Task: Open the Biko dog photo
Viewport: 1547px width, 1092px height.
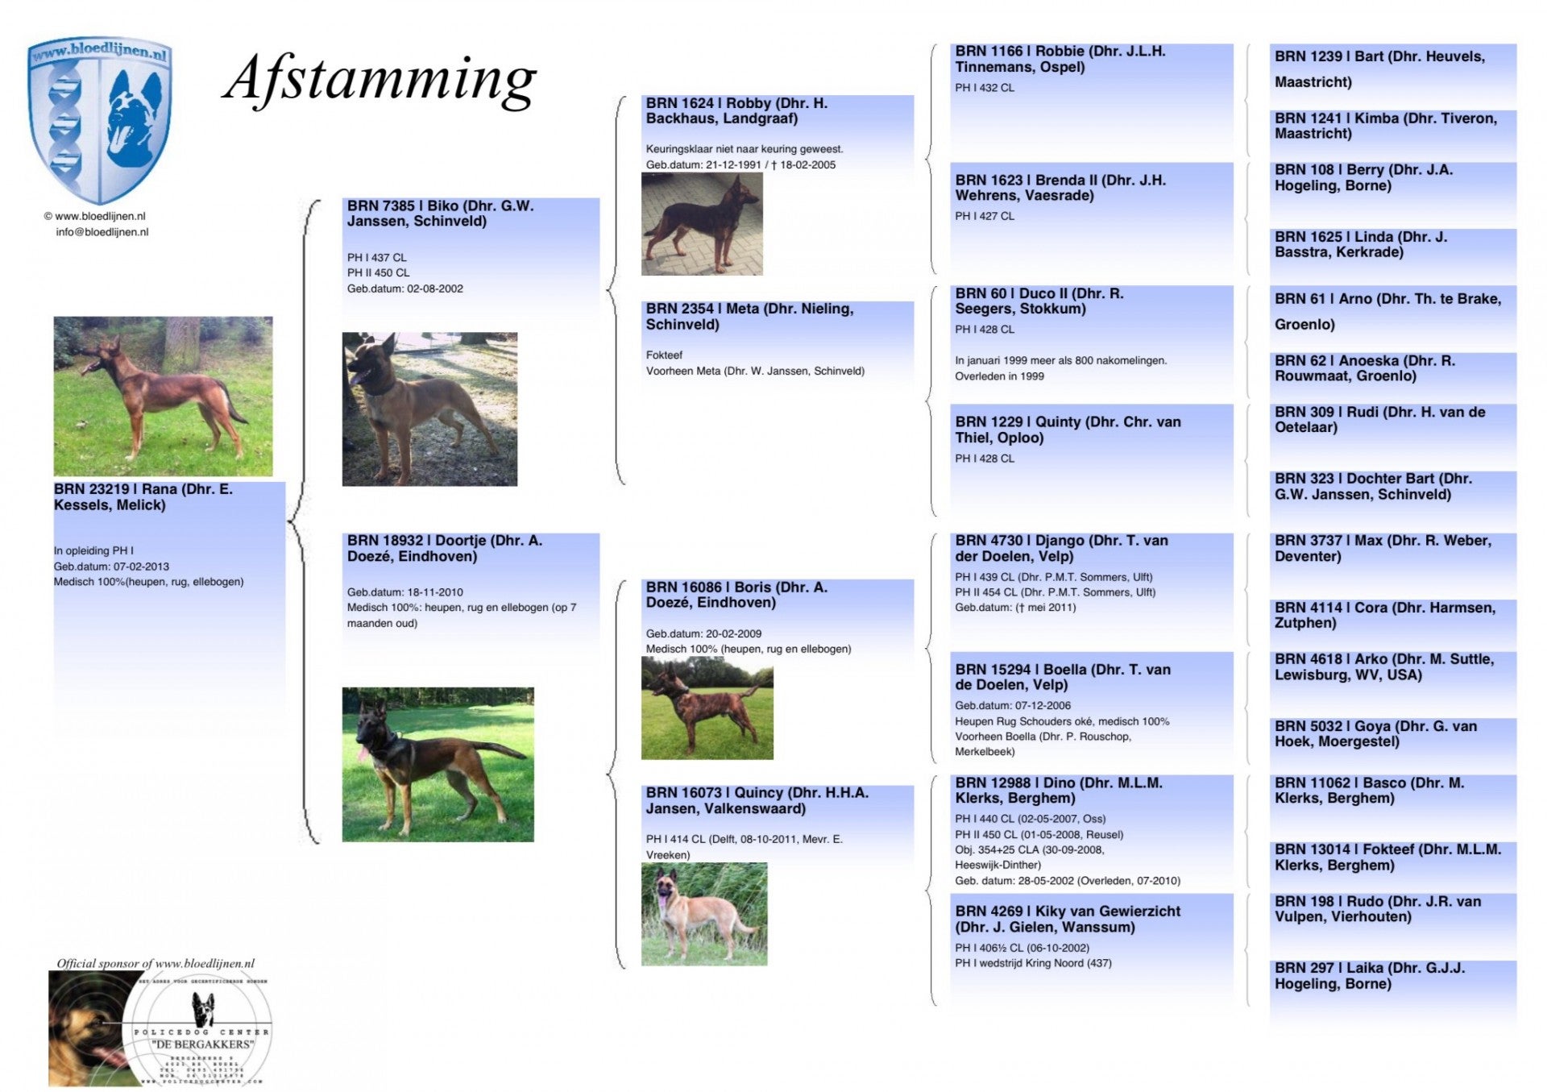Action: (x=429, y=409)
